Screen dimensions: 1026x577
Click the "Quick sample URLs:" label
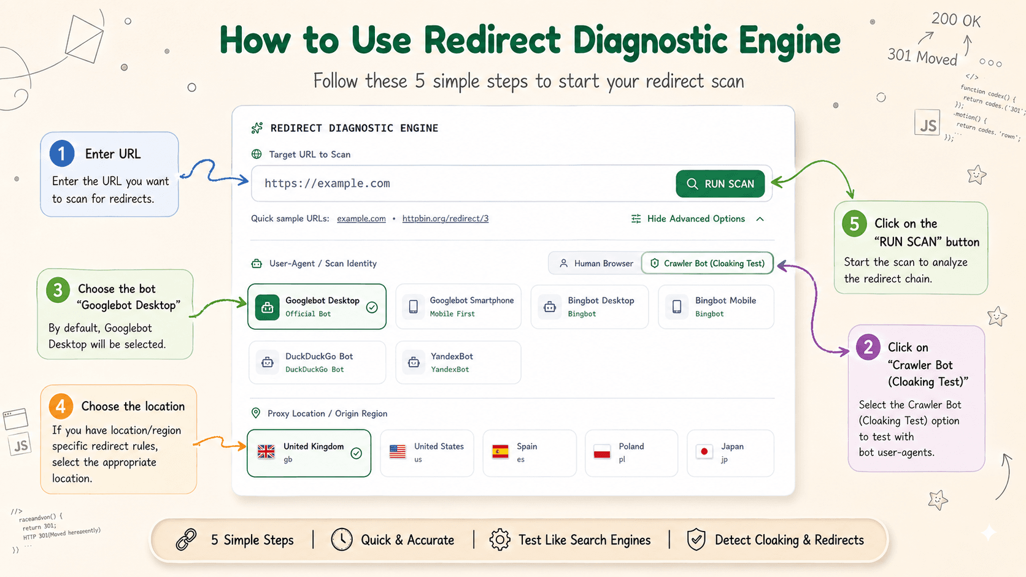pos(290,218)
